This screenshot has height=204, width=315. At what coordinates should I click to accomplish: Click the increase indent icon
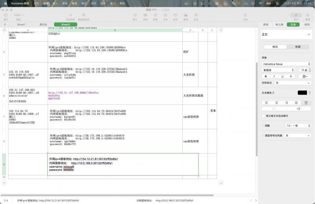299,109
